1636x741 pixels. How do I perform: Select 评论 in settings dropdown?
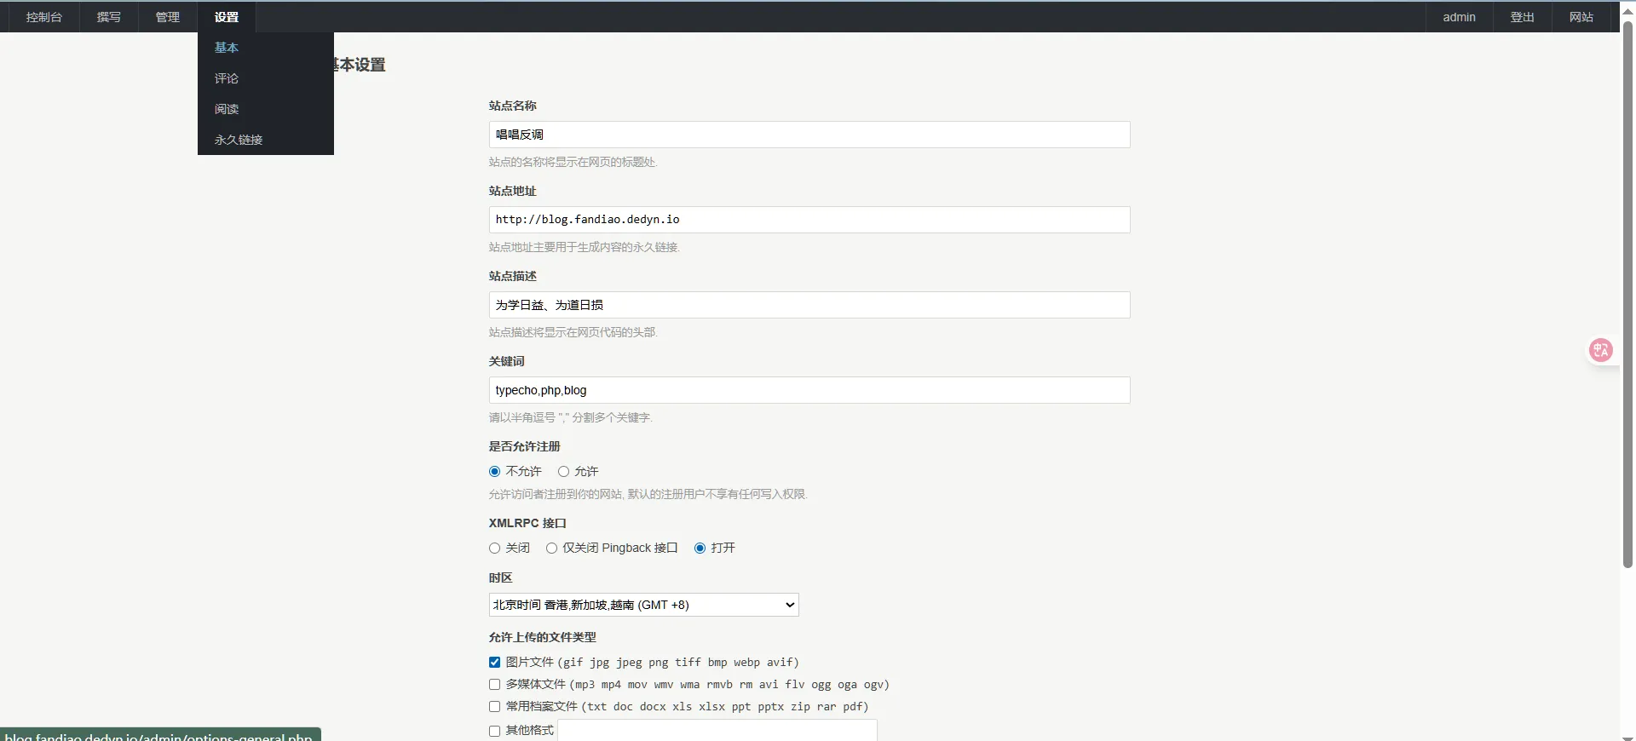266,78
